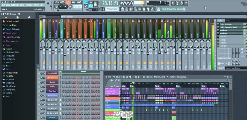Click the Master track volume fader

pyautogui.click(x=41, y=49)
